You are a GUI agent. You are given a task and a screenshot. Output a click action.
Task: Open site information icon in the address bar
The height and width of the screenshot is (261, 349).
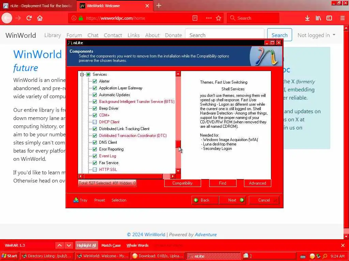coord(74,18)
